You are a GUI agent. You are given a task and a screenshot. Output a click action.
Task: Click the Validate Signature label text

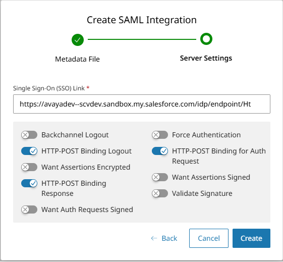[202, 193]
